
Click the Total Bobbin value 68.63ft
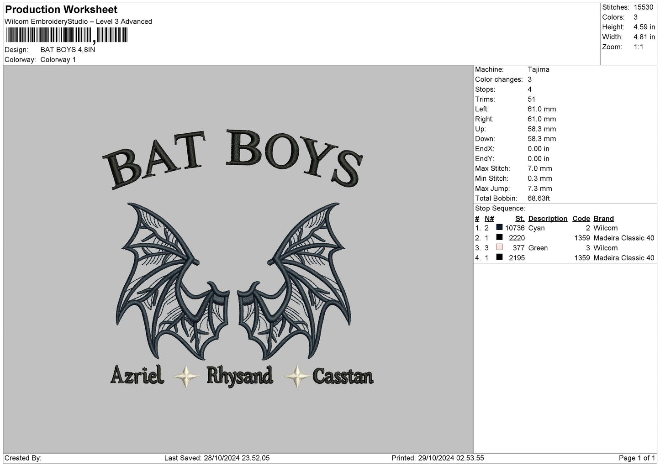(539, 199)
